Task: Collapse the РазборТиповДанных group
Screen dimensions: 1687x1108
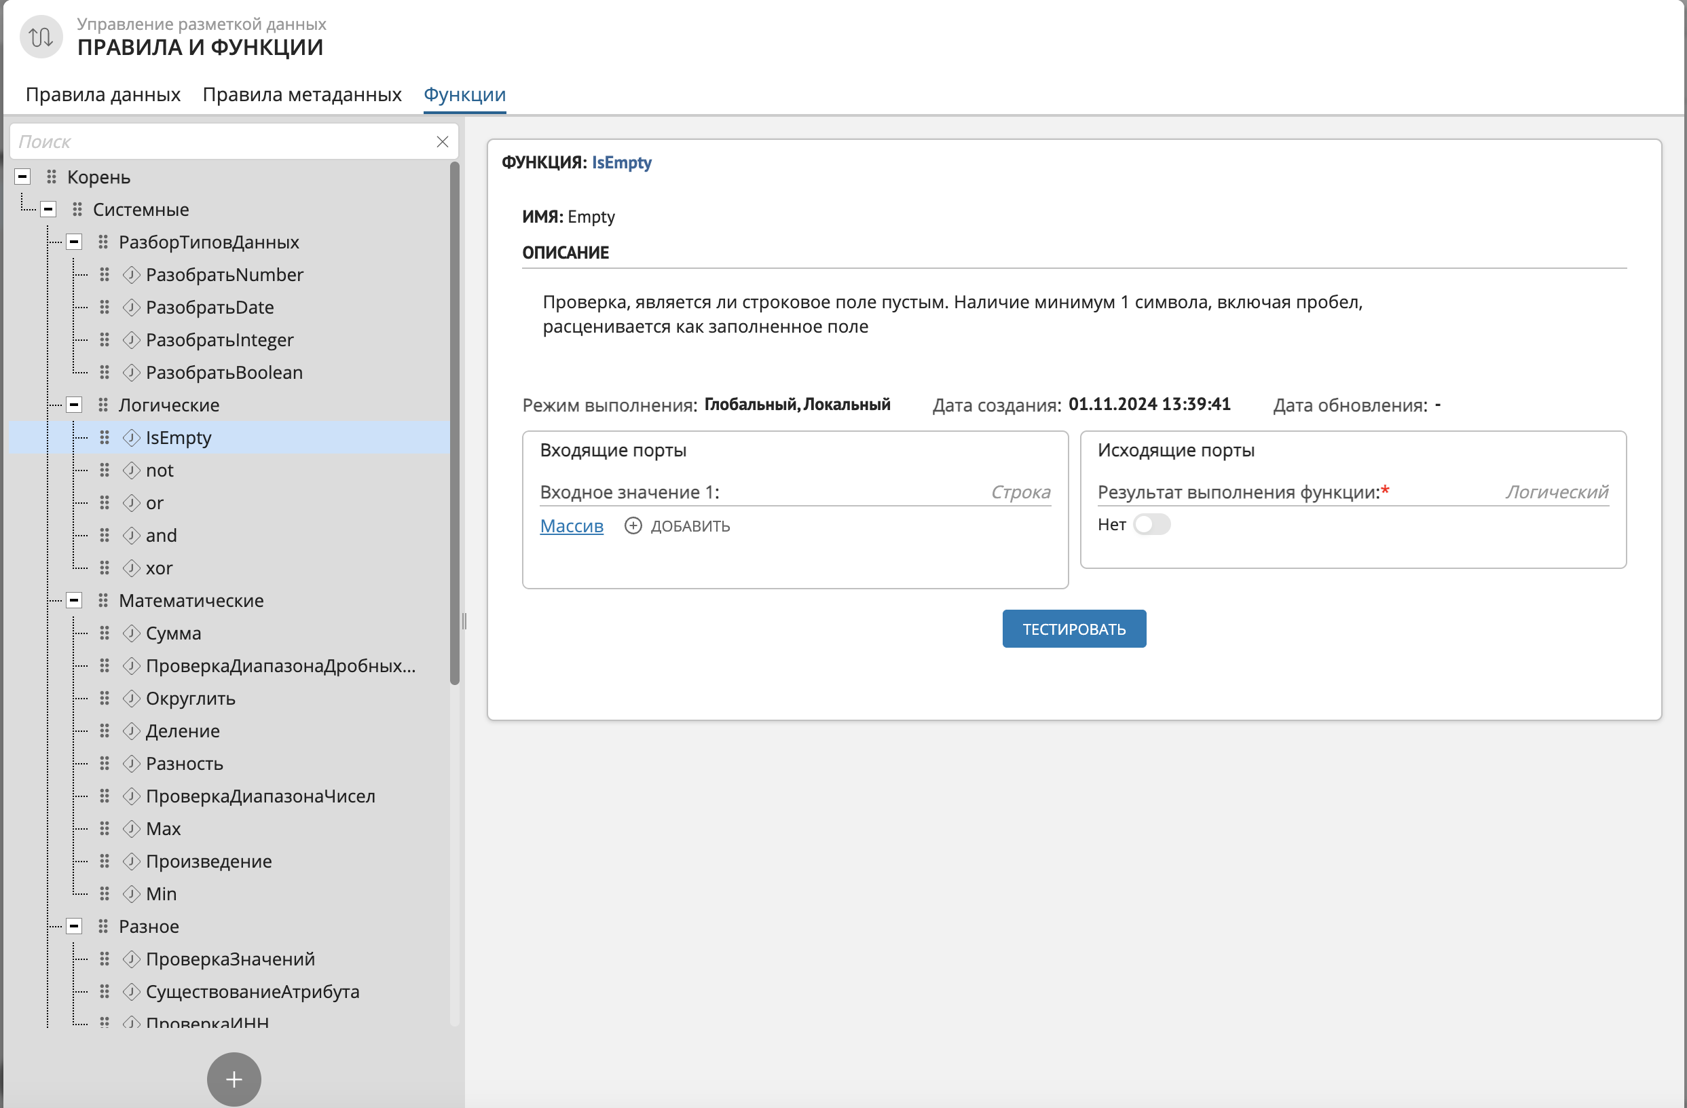Action: 74,242
